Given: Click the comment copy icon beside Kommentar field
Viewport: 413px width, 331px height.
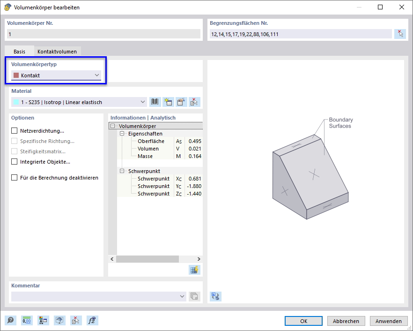Looking at the screenshot, I should coord(194,296).
